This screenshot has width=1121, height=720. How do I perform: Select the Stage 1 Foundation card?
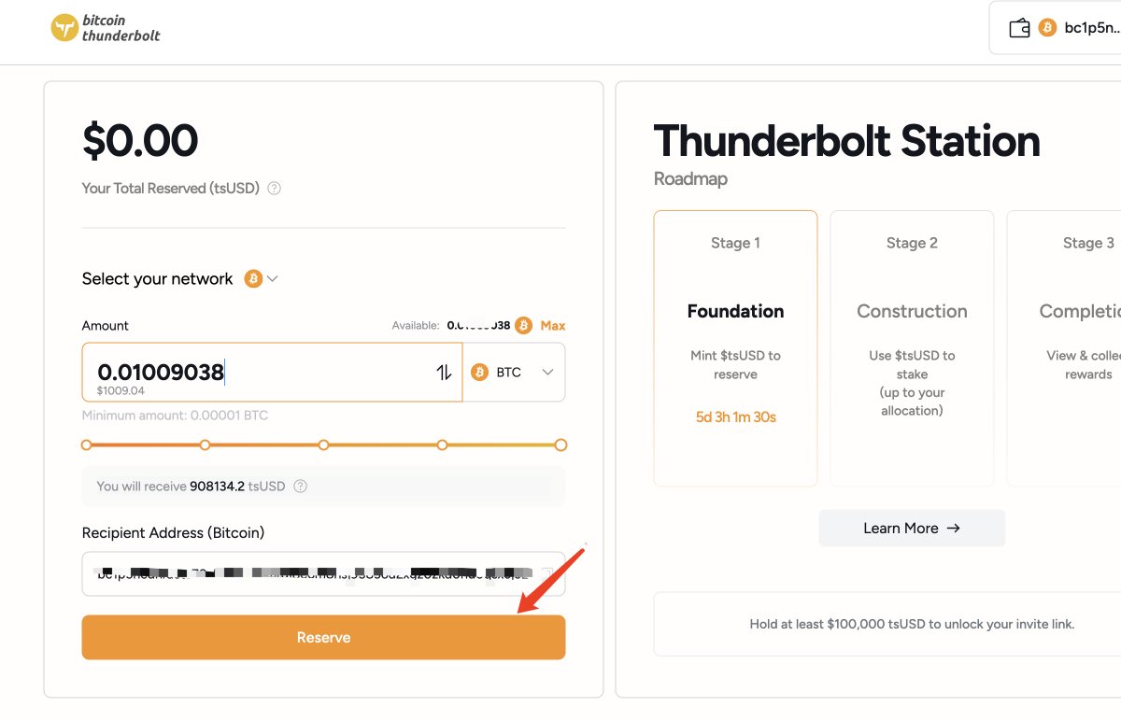click(735, 348)
